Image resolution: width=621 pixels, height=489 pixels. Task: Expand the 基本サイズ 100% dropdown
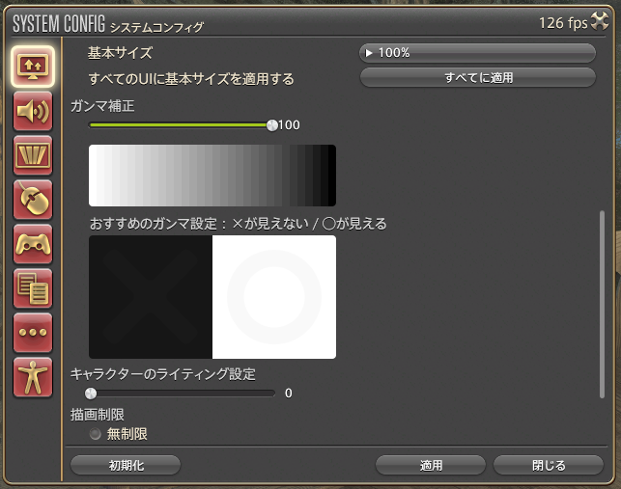(477, 53)
